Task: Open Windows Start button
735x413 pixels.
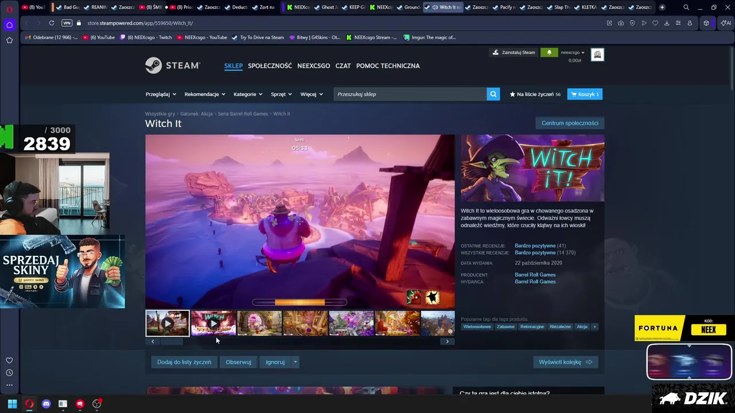Action: coord(12,404)
